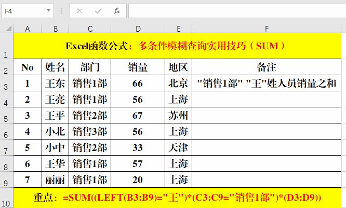Click the region cell '苏州'
This screenshot has height=208, width=346.
coord(179,115)
